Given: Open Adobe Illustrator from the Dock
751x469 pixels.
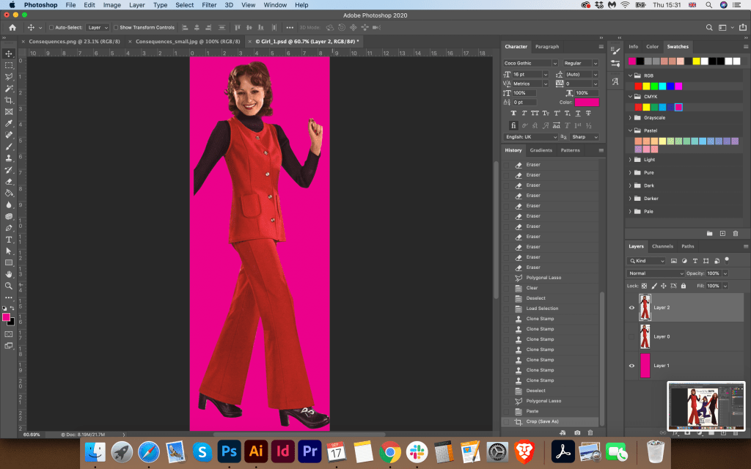Looking at the screenshot, I should (257, 451).
